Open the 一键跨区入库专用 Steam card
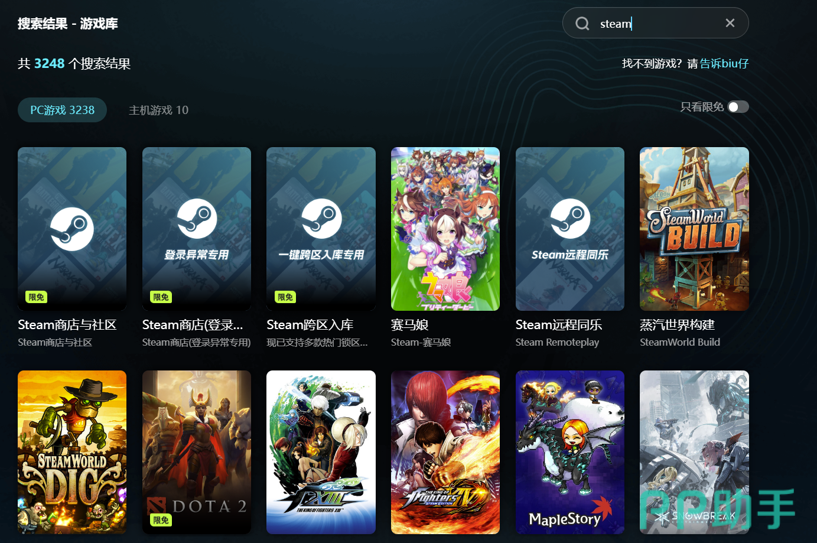The width and height of the screenshot is (817, 543). [321, 229]
